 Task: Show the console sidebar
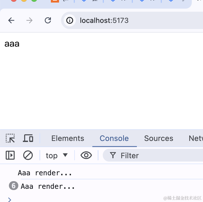click(x=10, y=155)
